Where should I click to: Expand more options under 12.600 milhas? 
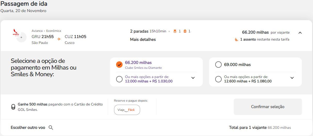[x=292, y=78]
